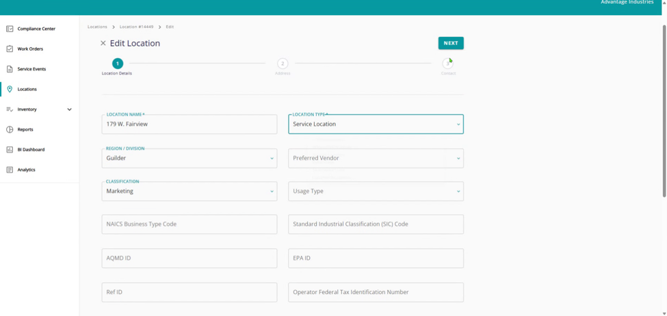
Task: Click the Work Orders checkmark icon
Action: (10, 49)
